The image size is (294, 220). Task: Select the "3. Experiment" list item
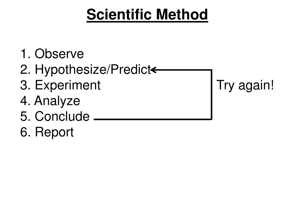pyautogui.click(x=60, y=85)
